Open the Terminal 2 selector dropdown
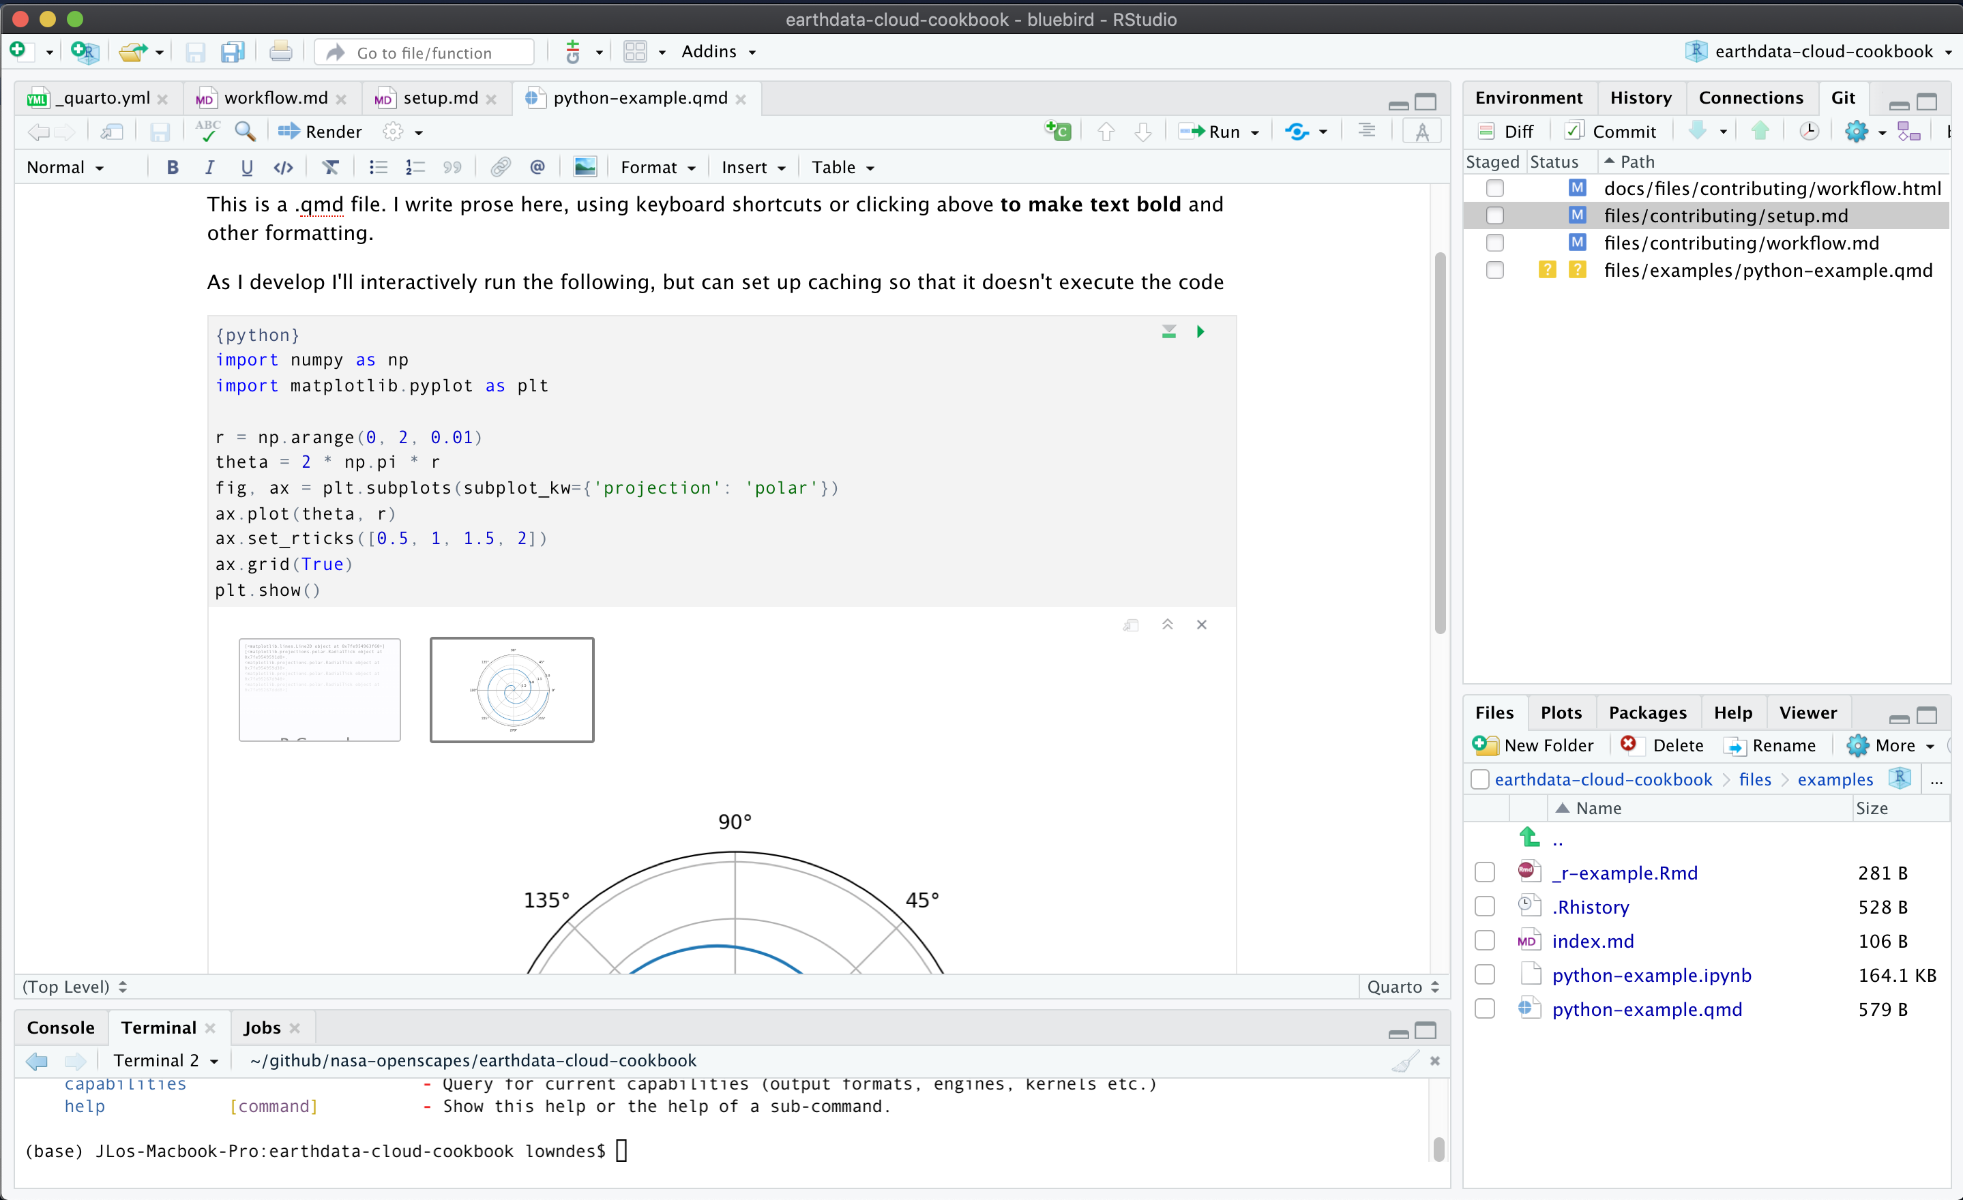This screenshot has height=1200, width=1963. 166,1061
